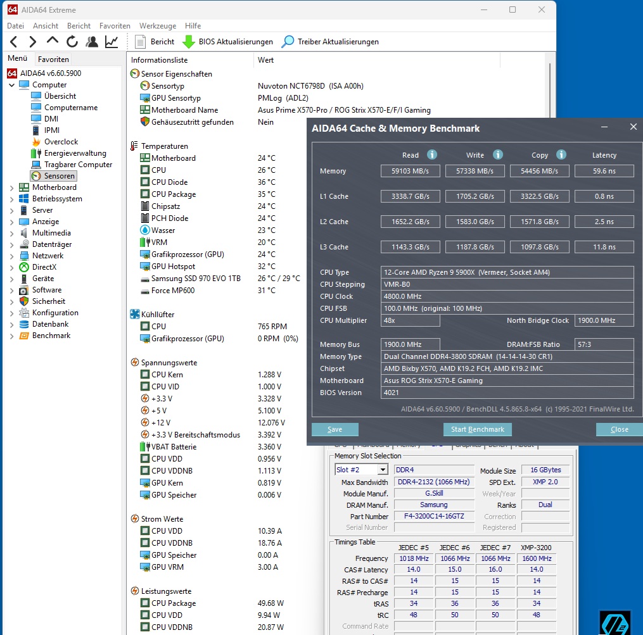Select the AIDA64 v6.60.5900 root node

pyautogui.click(x=44, y=73)
